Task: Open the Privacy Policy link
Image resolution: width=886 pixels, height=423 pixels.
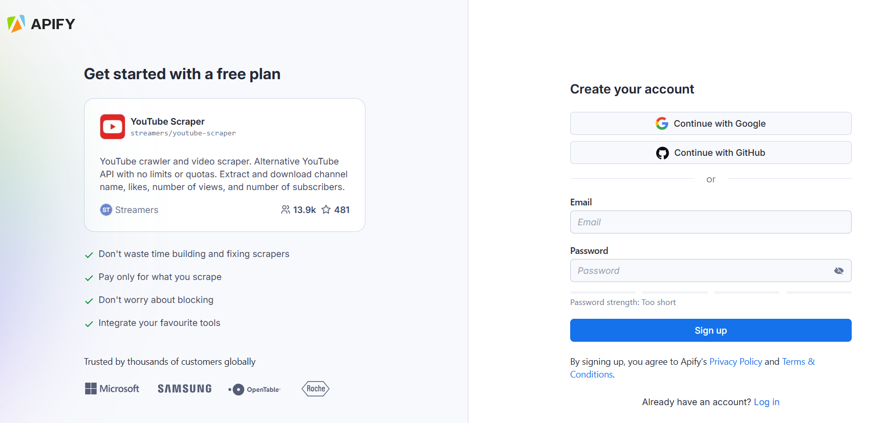Action: coord(736,361)
